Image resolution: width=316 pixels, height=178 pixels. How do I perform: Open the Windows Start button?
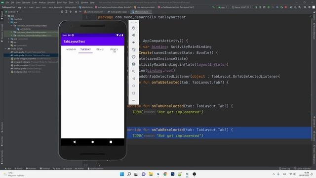[122, 174]
